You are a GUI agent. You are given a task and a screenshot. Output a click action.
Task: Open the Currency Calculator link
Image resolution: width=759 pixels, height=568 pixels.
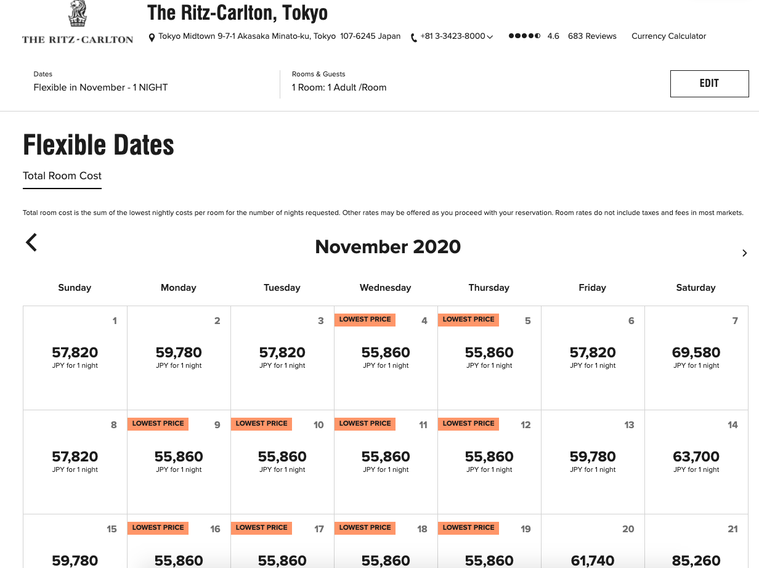click(668, 36)
